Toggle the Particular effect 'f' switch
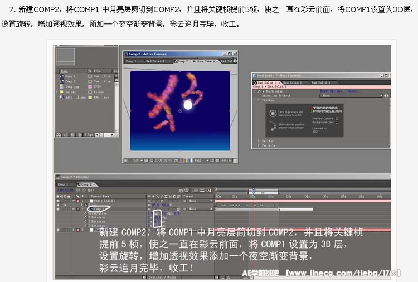418x282 pixels. pos(259,91)
